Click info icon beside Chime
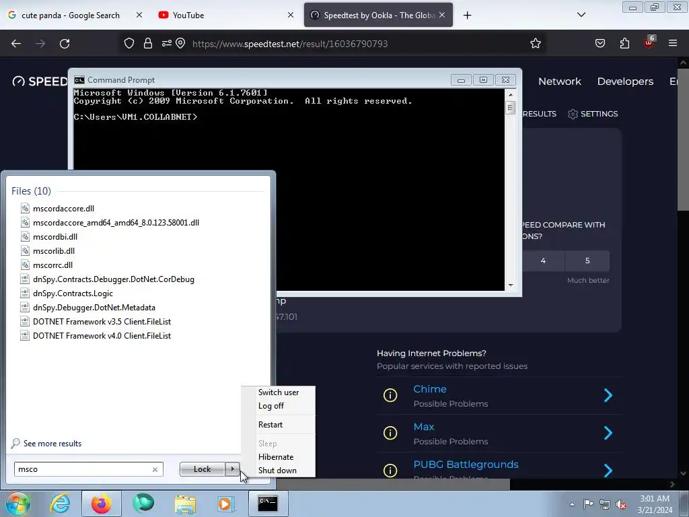Viewport: 689px width, 517px height. click(390, 395)
